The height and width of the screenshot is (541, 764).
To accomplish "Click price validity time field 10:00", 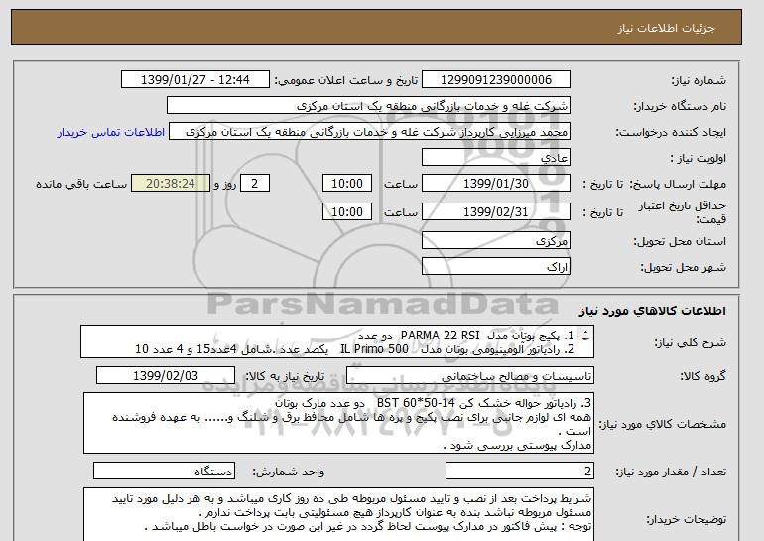I will click(x=347, y=212).
